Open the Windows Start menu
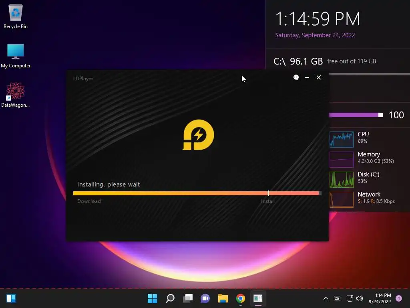 152,298
